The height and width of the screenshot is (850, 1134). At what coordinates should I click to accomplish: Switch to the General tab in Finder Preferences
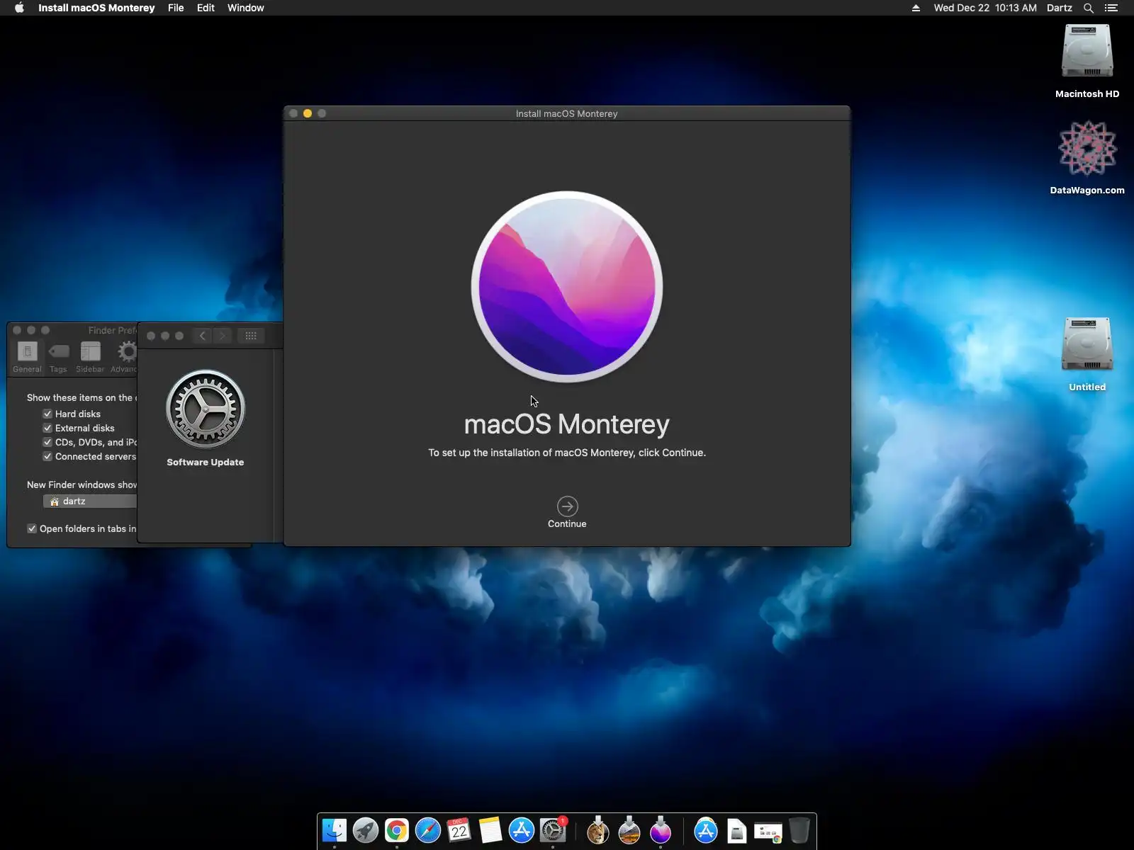click(27, 357)
